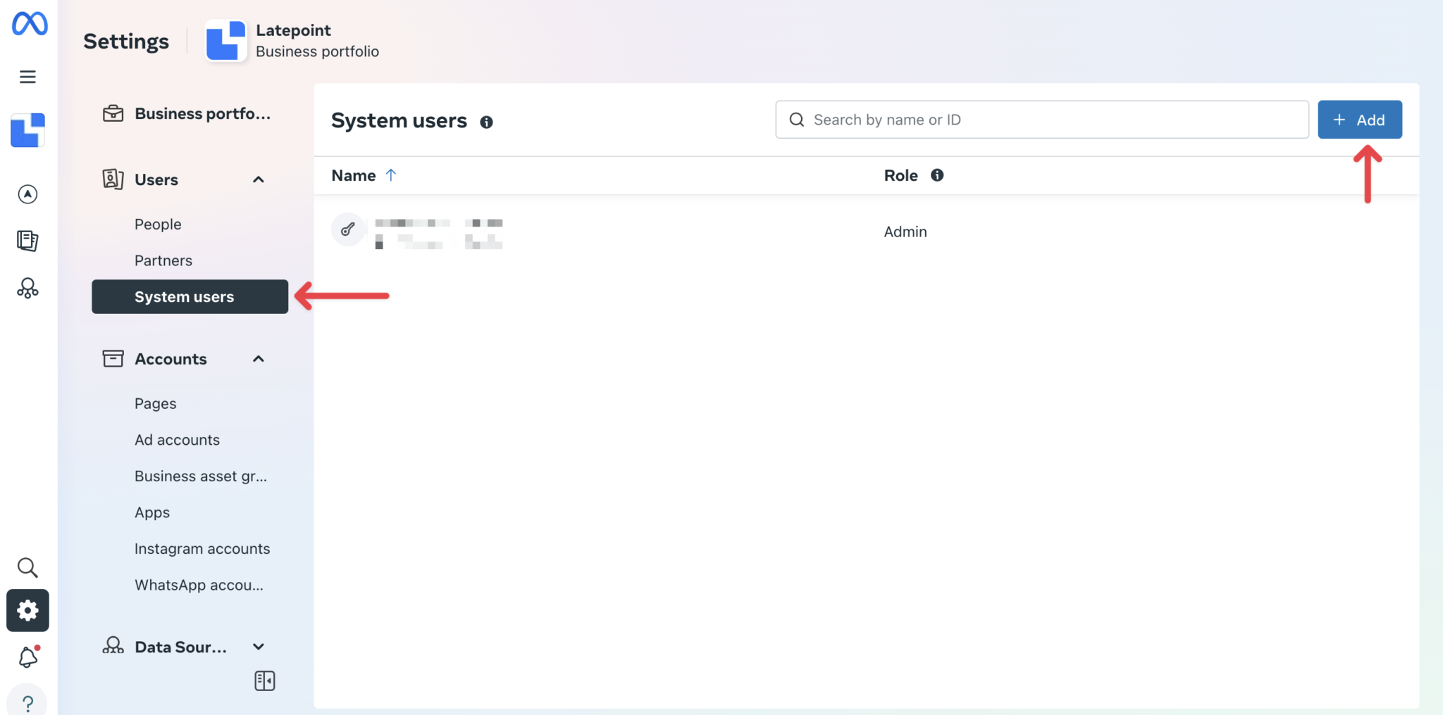Open the Ad accounts page link
The image size is (1443, 715).
coord(177,439)
